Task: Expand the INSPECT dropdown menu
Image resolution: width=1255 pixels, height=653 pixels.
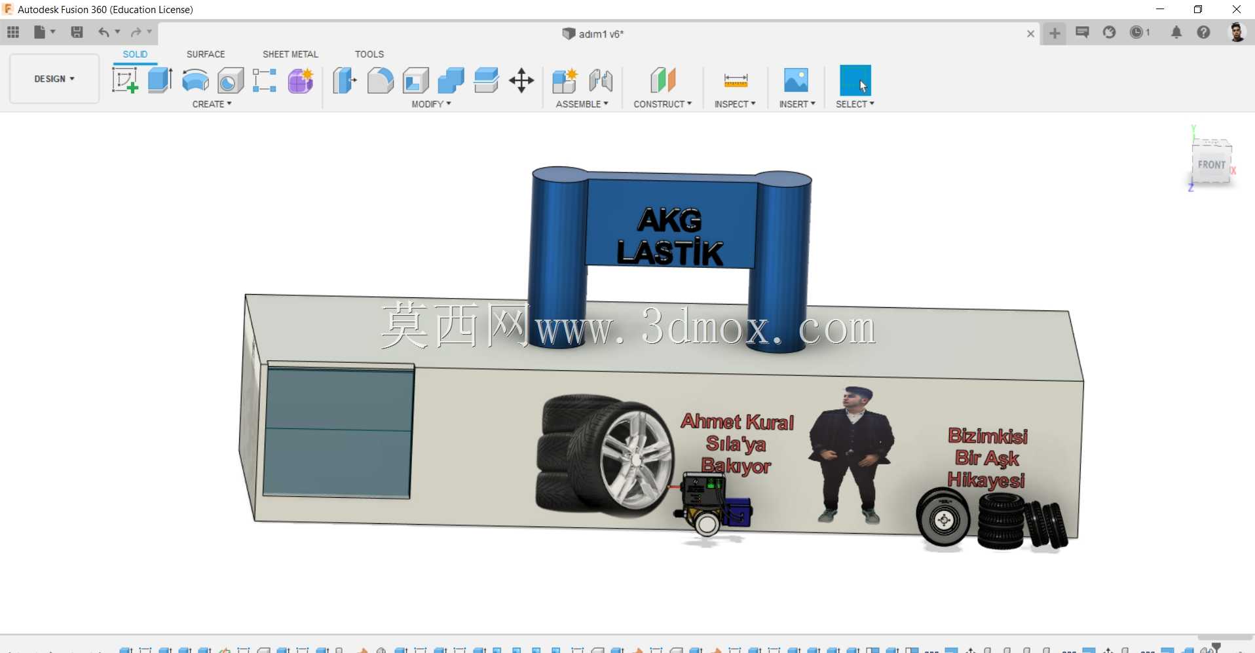Action: click(735, 104)
